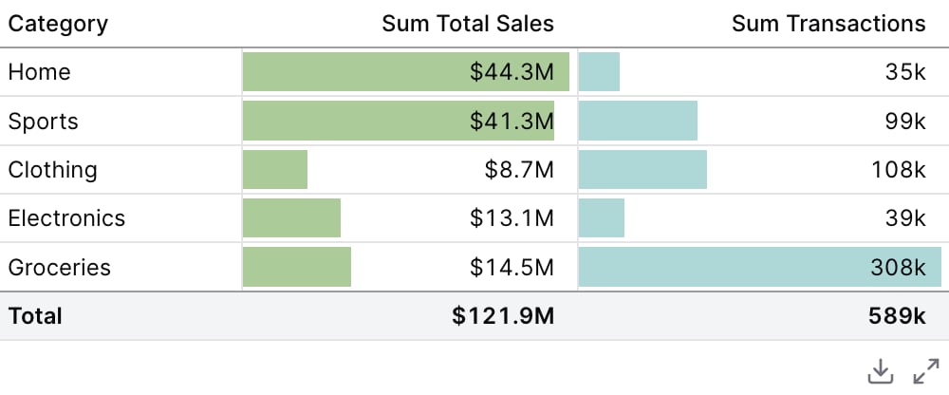Click the $44.3M green sales bar

coord(406,72)
